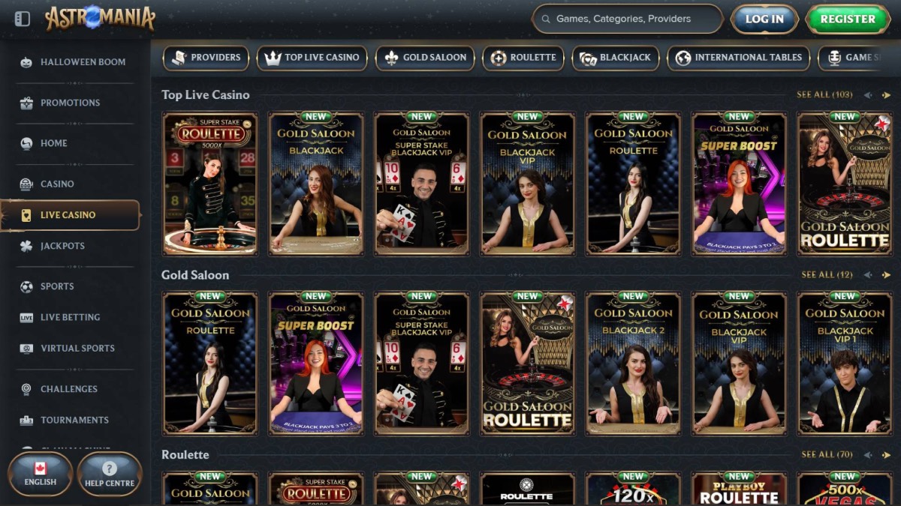The image size is (901, 506).
Task: Open the Challenges medal icon
Action: point(26,389)
